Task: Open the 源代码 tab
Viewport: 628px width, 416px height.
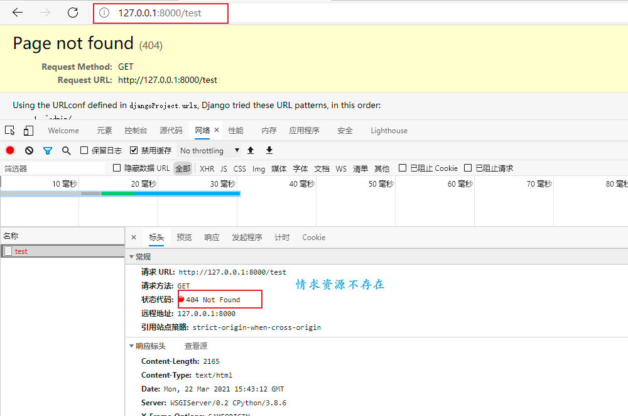Action: point(171,131)
